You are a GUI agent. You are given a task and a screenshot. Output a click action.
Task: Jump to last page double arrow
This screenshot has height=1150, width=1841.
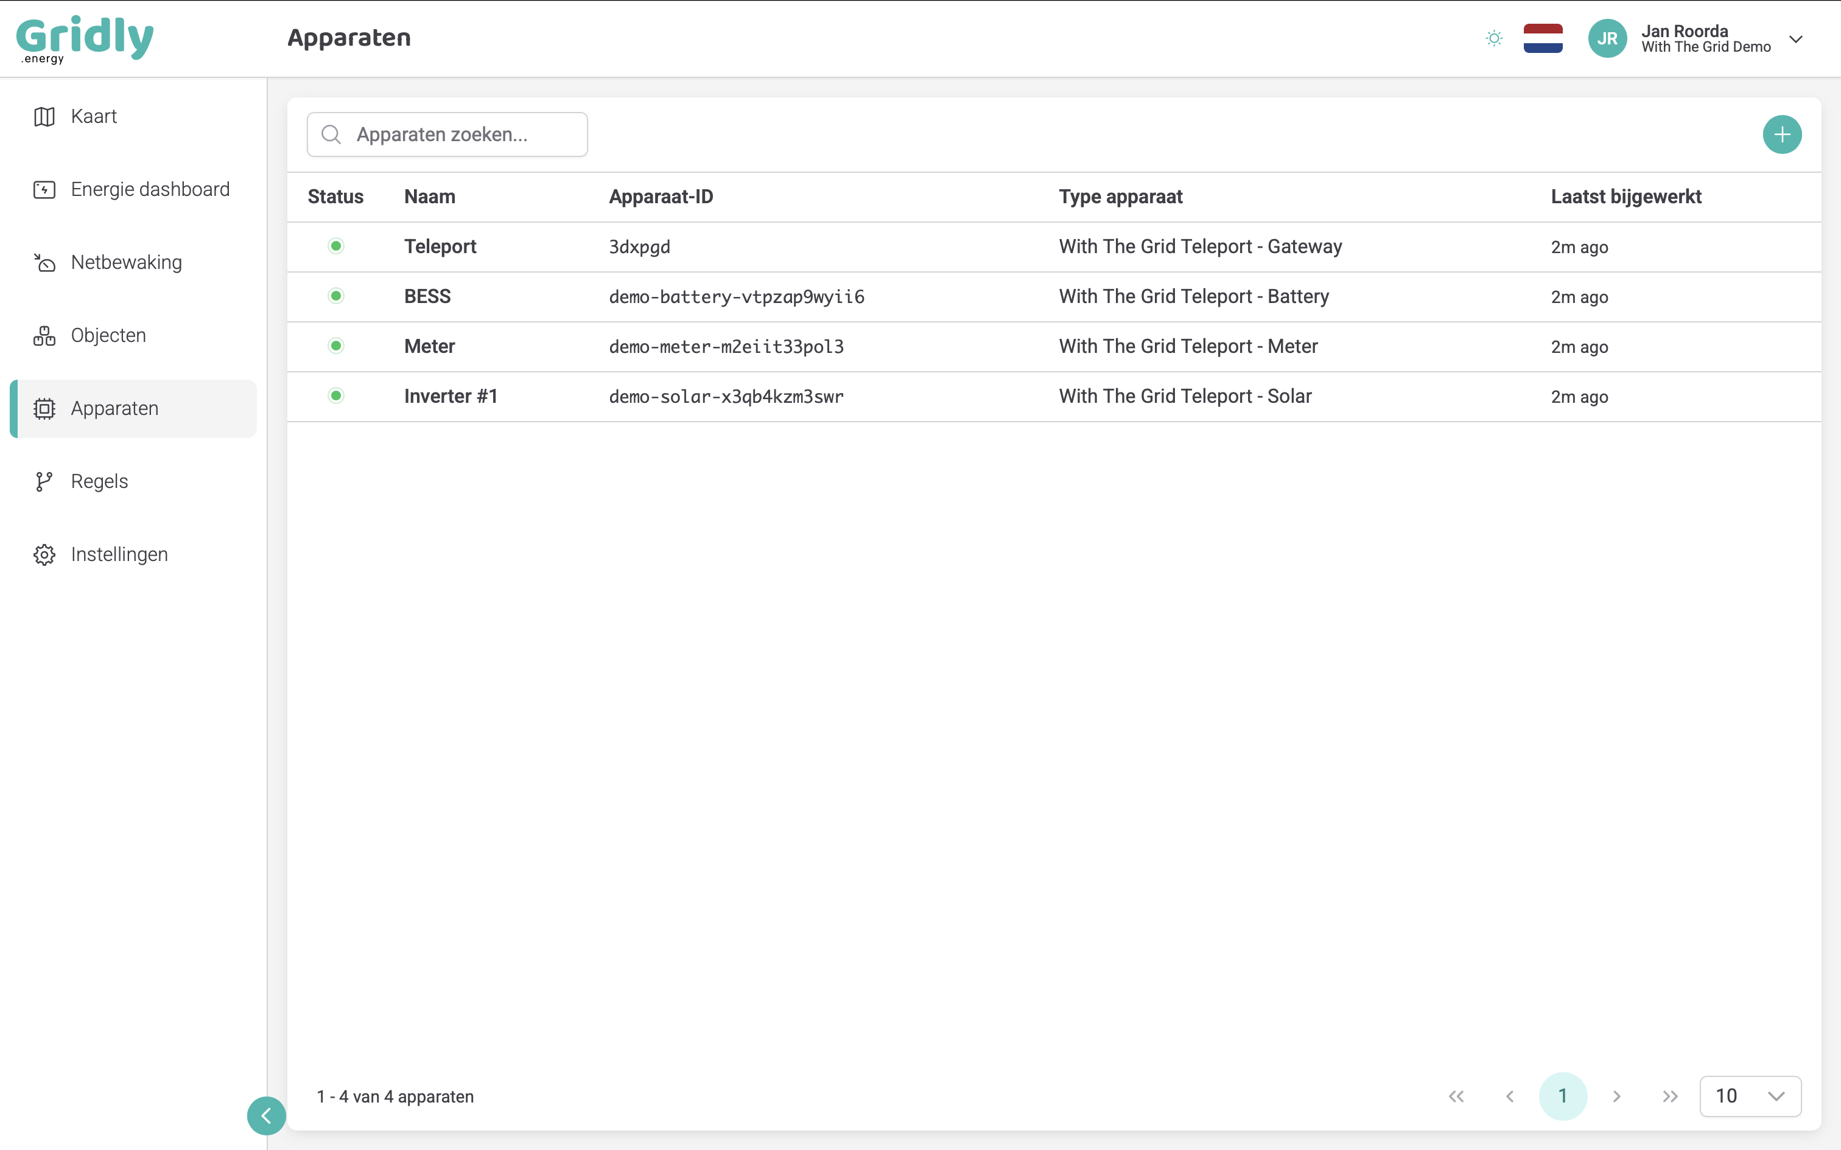[x=1670, y=1096]
